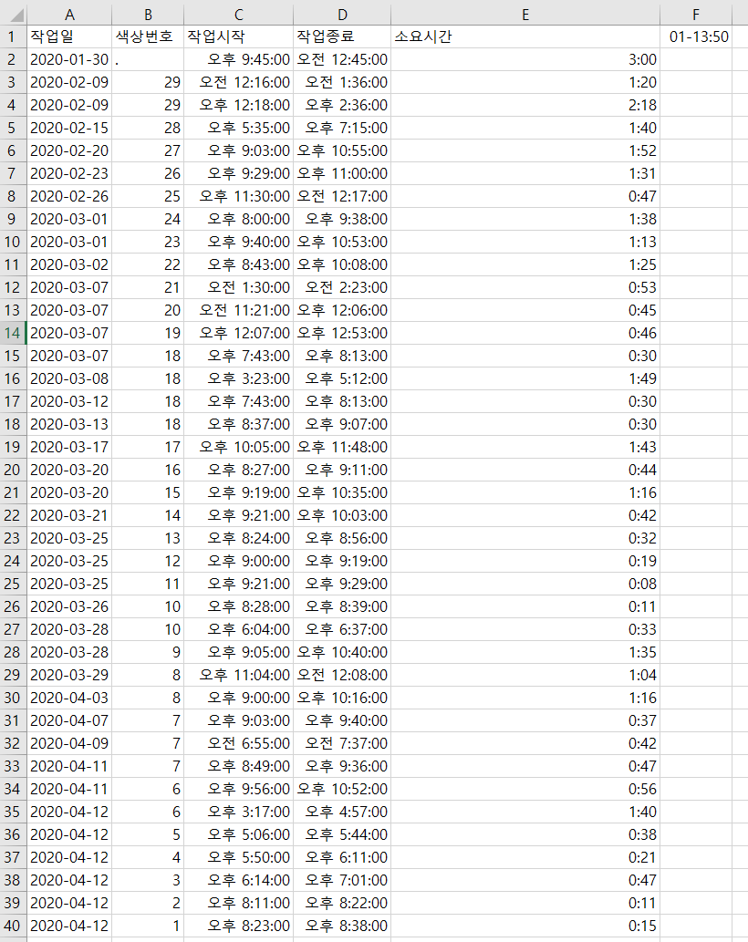Click the 작업일 header cell
This screenshot has height=942, width=748.
click(x=69, y=36)
